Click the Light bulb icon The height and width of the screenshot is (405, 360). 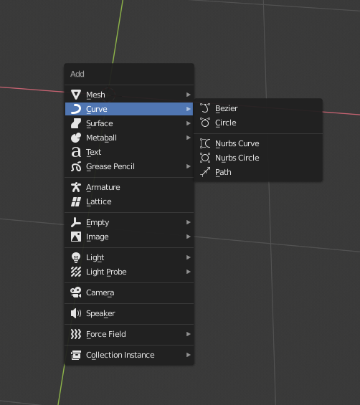[x=76, y=257]
